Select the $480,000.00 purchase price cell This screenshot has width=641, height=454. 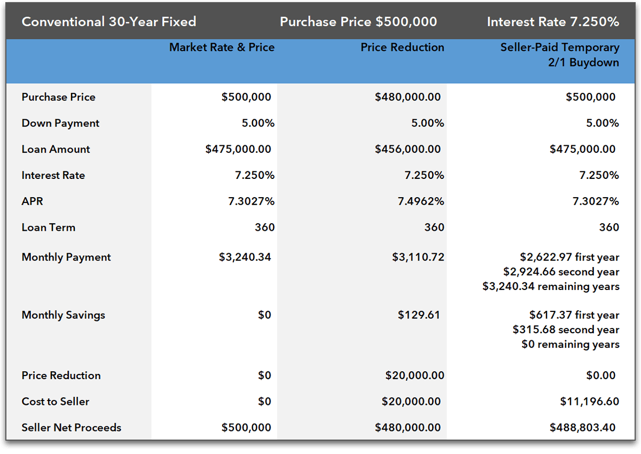pyautogui.click(x=407, y=97)
